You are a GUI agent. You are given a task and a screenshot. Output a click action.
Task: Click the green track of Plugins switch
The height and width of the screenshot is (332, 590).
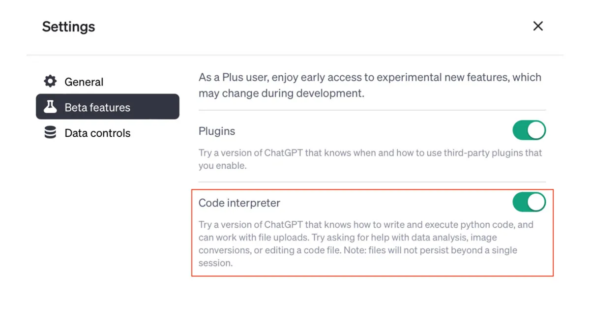pyautogui.click(x=520, y=130)
